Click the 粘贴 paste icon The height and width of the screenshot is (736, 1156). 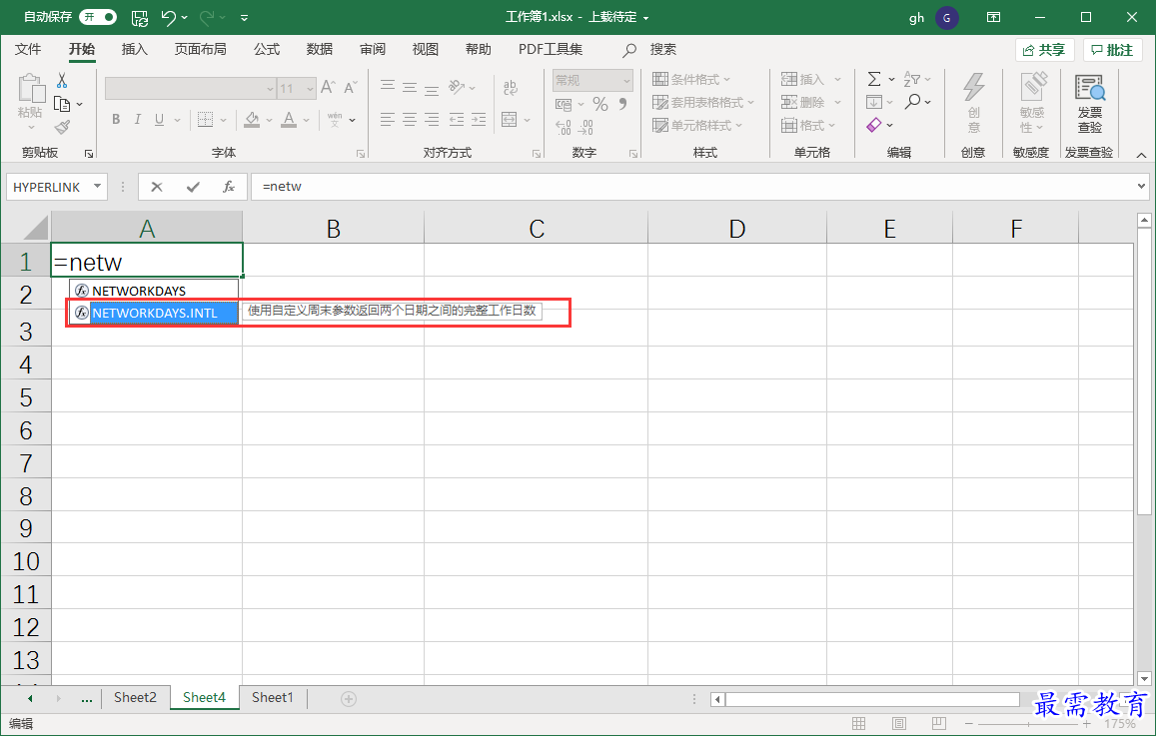pos(30,88)
